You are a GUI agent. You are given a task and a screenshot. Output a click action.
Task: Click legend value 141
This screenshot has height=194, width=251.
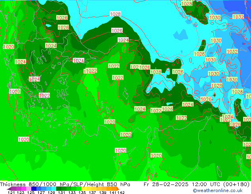point(113,192)
